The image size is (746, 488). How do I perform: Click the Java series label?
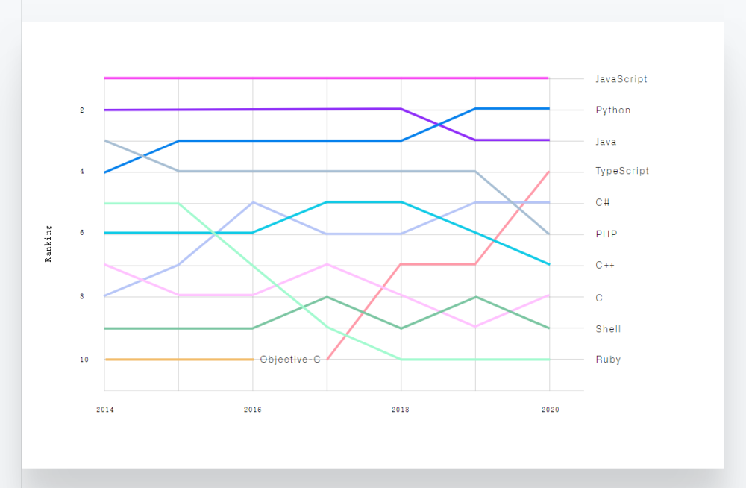coord(606,142)
